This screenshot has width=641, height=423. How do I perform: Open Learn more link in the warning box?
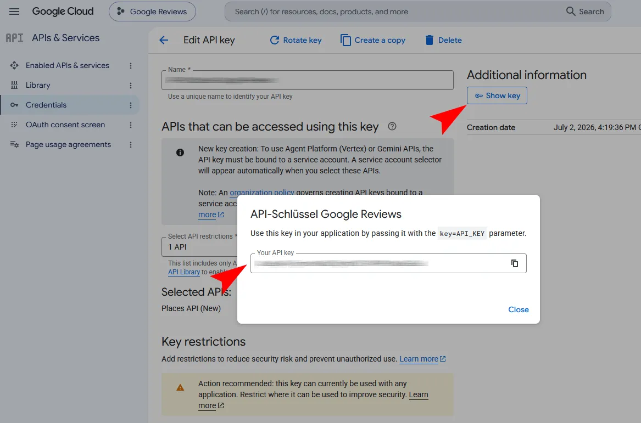pos(419,395)
